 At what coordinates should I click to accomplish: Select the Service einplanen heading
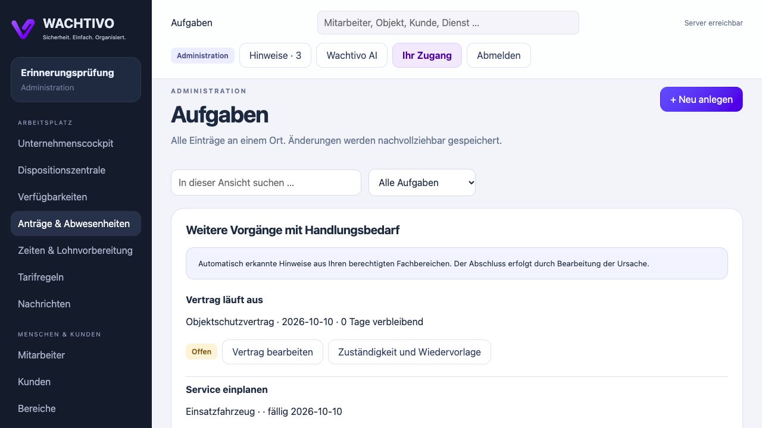pyautogui.click(x=227, y=389)
